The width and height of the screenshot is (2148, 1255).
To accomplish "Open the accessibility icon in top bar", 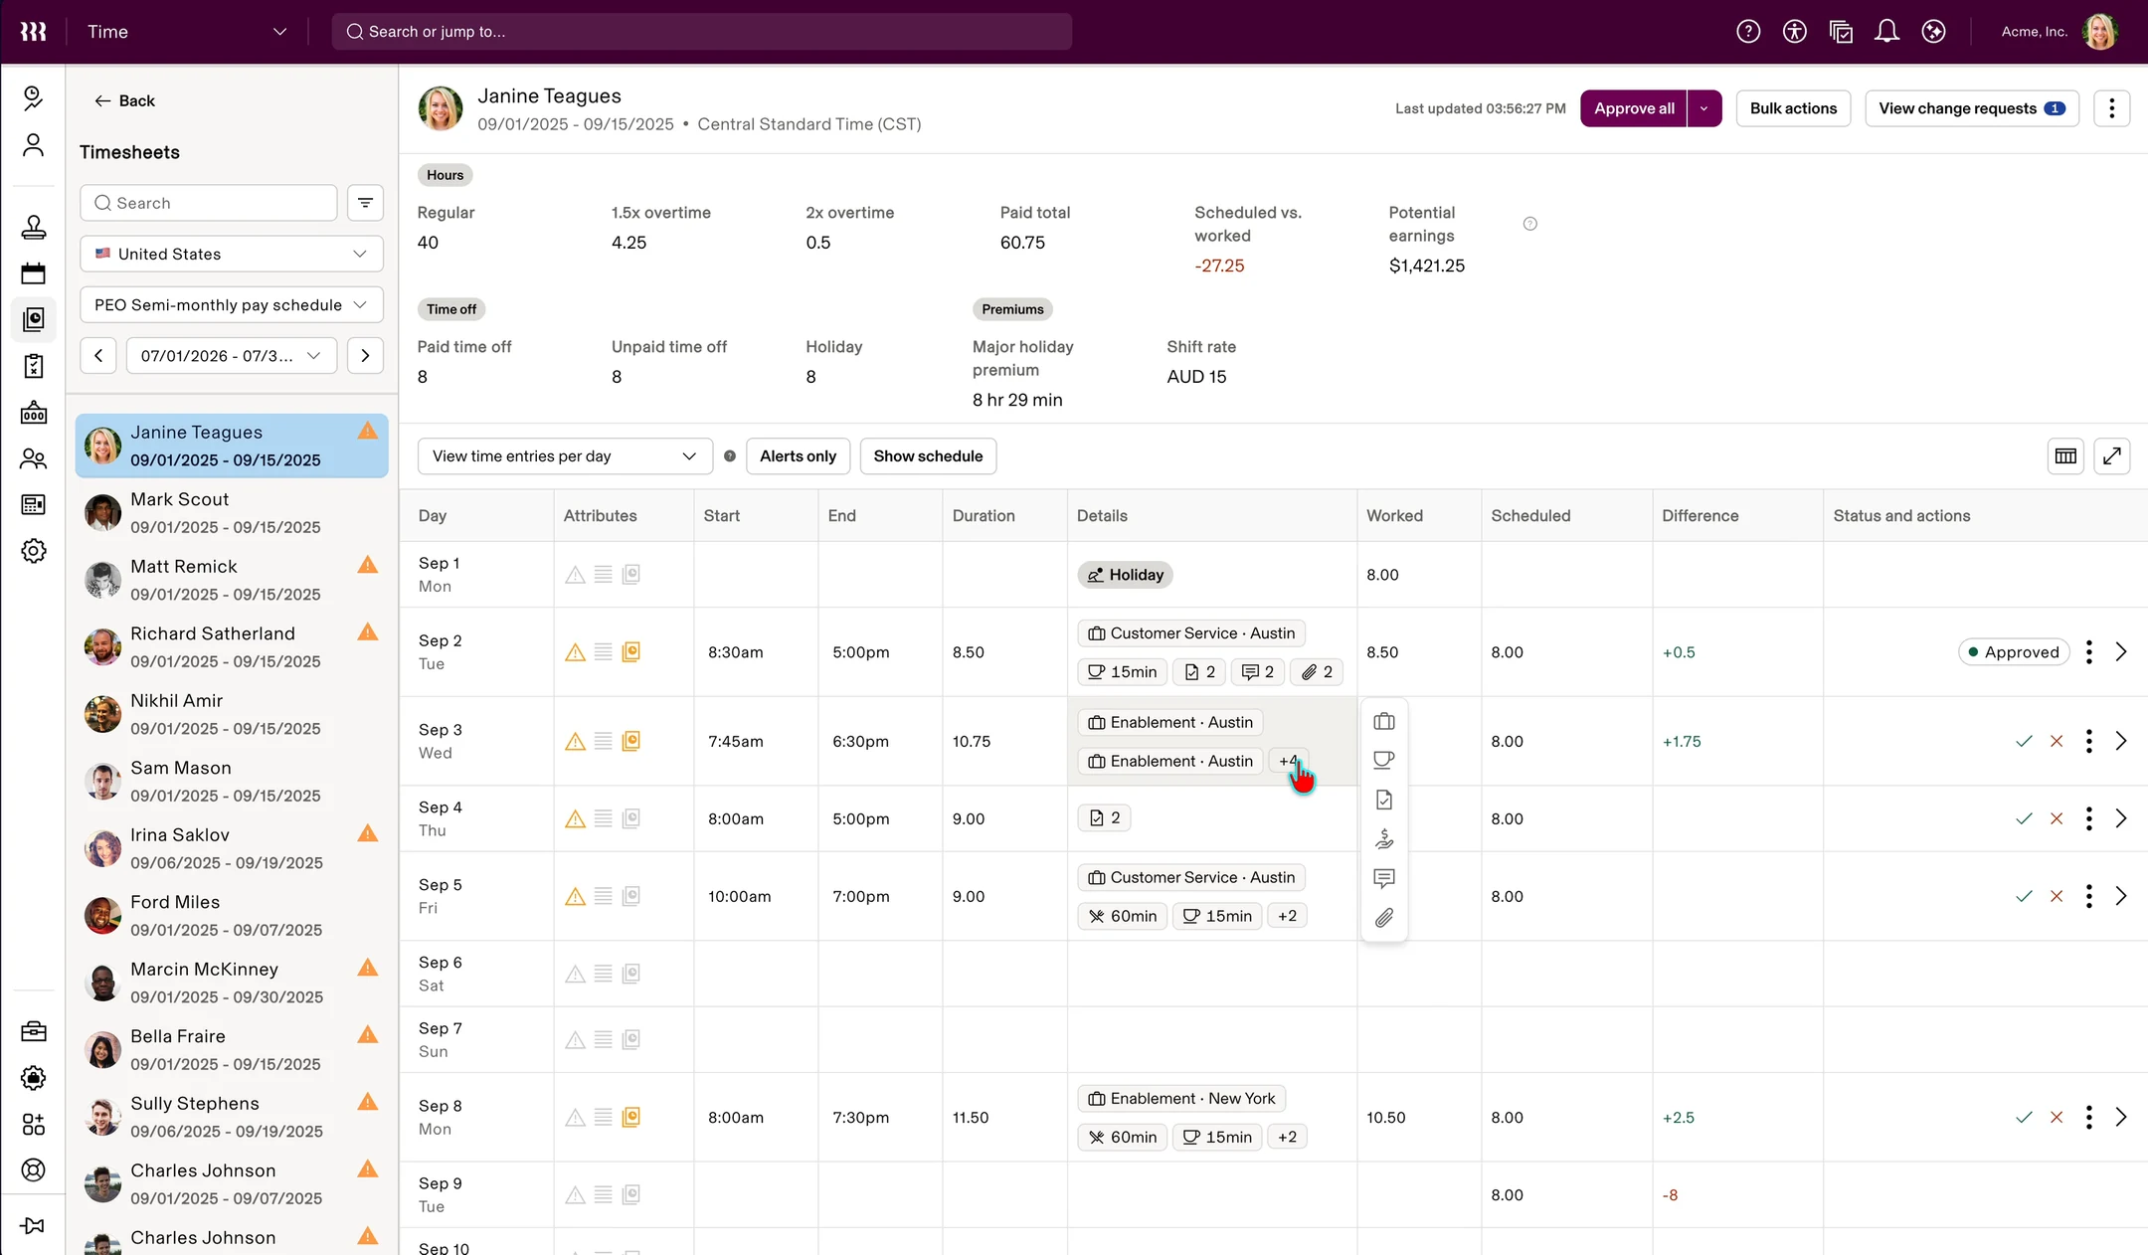I will [1794, 32].
